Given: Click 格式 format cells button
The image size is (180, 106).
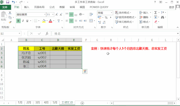Looking at the screenshot, I should click(145, 22).
